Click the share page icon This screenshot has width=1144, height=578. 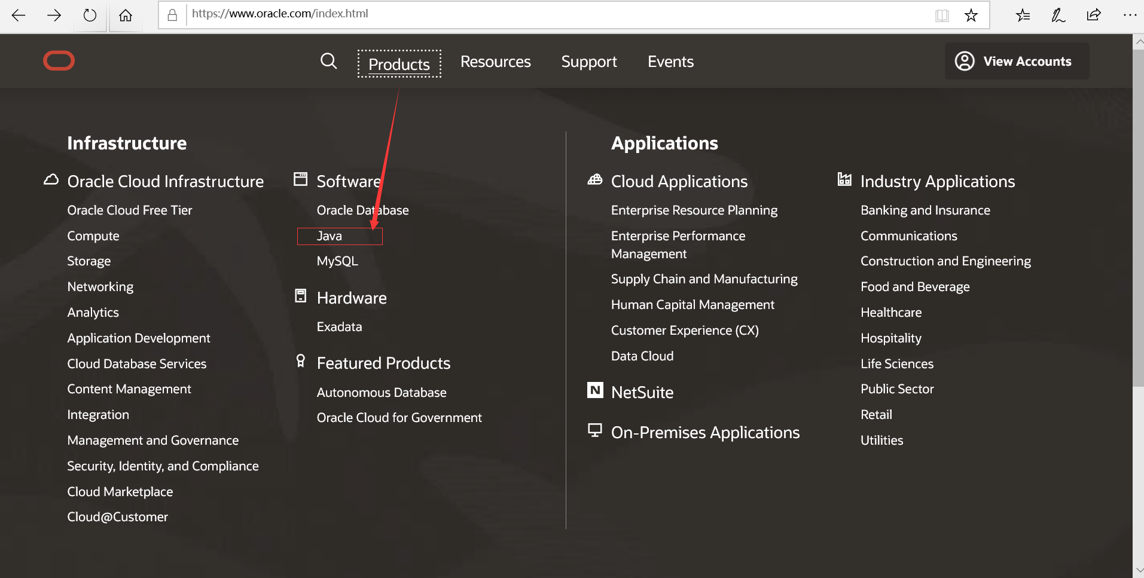coord(1094,15)
